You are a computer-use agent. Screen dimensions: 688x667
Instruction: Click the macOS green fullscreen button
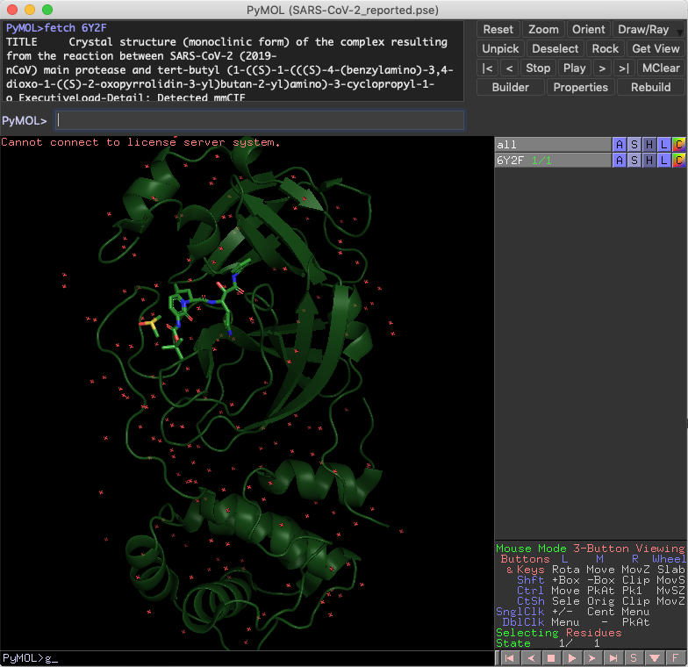(x=47, y=10)
